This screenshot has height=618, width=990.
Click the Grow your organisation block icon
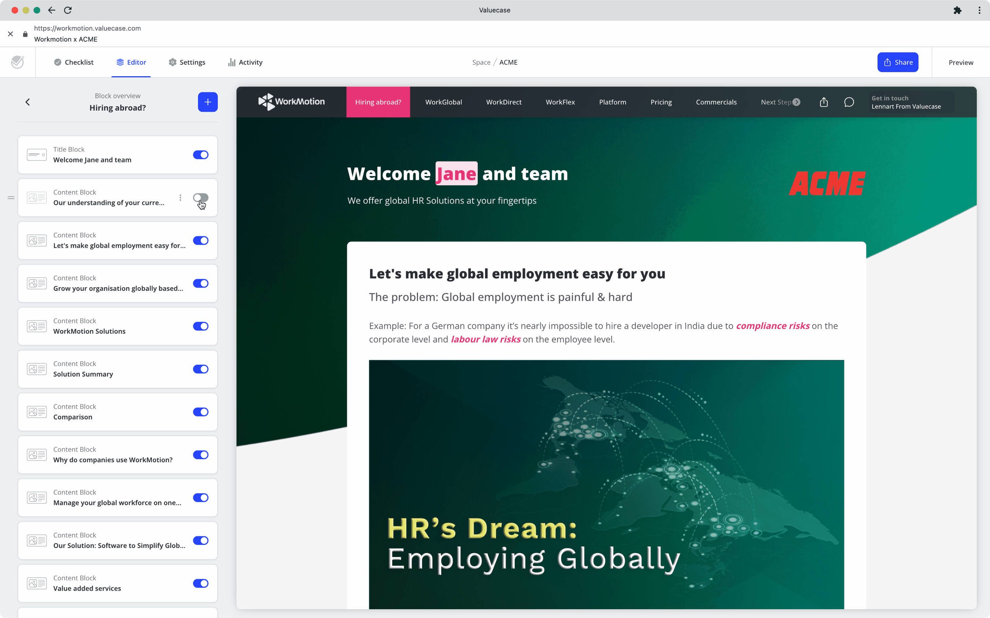click(37, 283)
